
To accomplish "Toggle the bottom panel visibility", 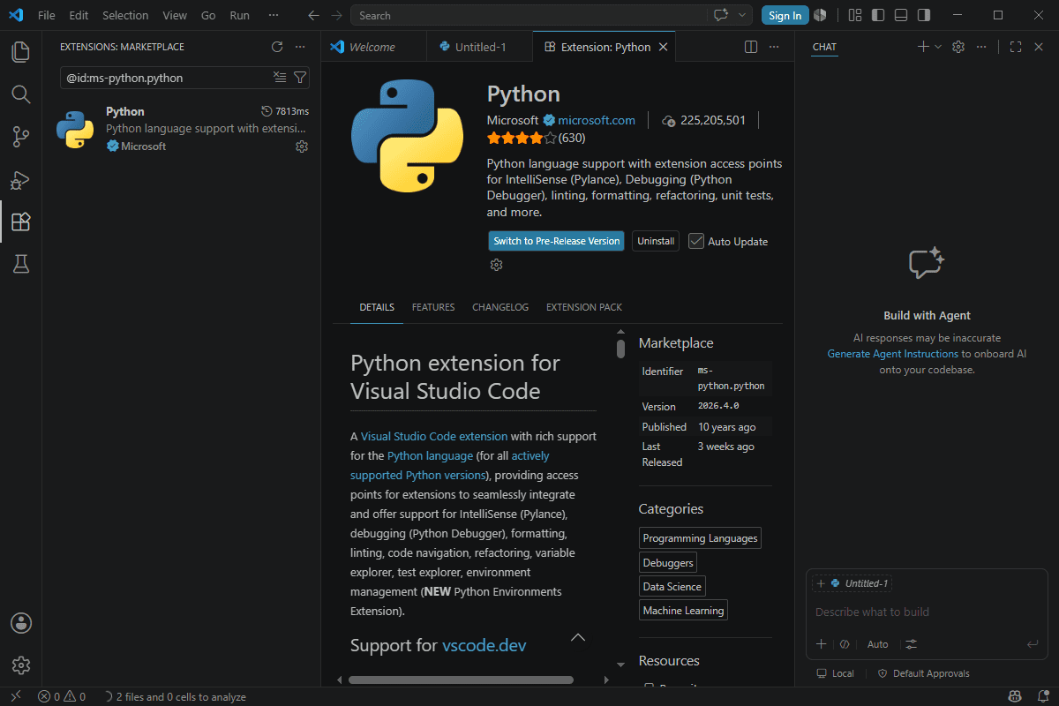I will pos(900,15).
